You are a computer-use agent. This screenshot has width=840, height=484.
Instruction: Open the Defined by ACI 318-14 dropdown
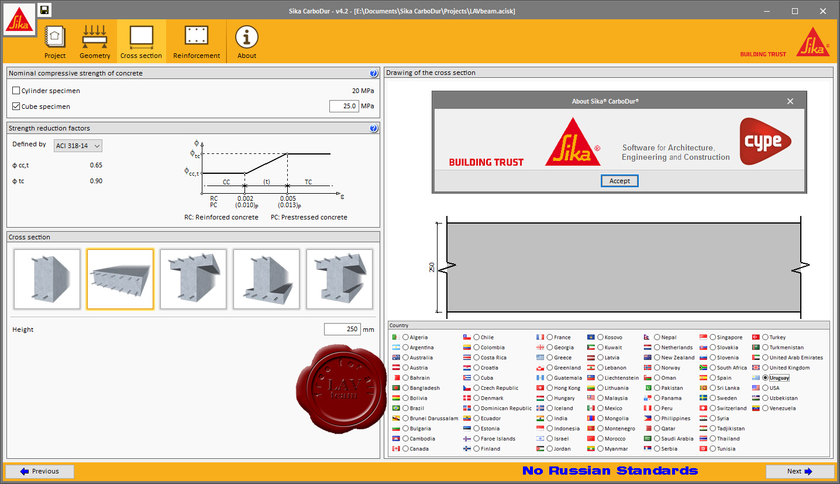pyautogui.click(x=78, y=146)
